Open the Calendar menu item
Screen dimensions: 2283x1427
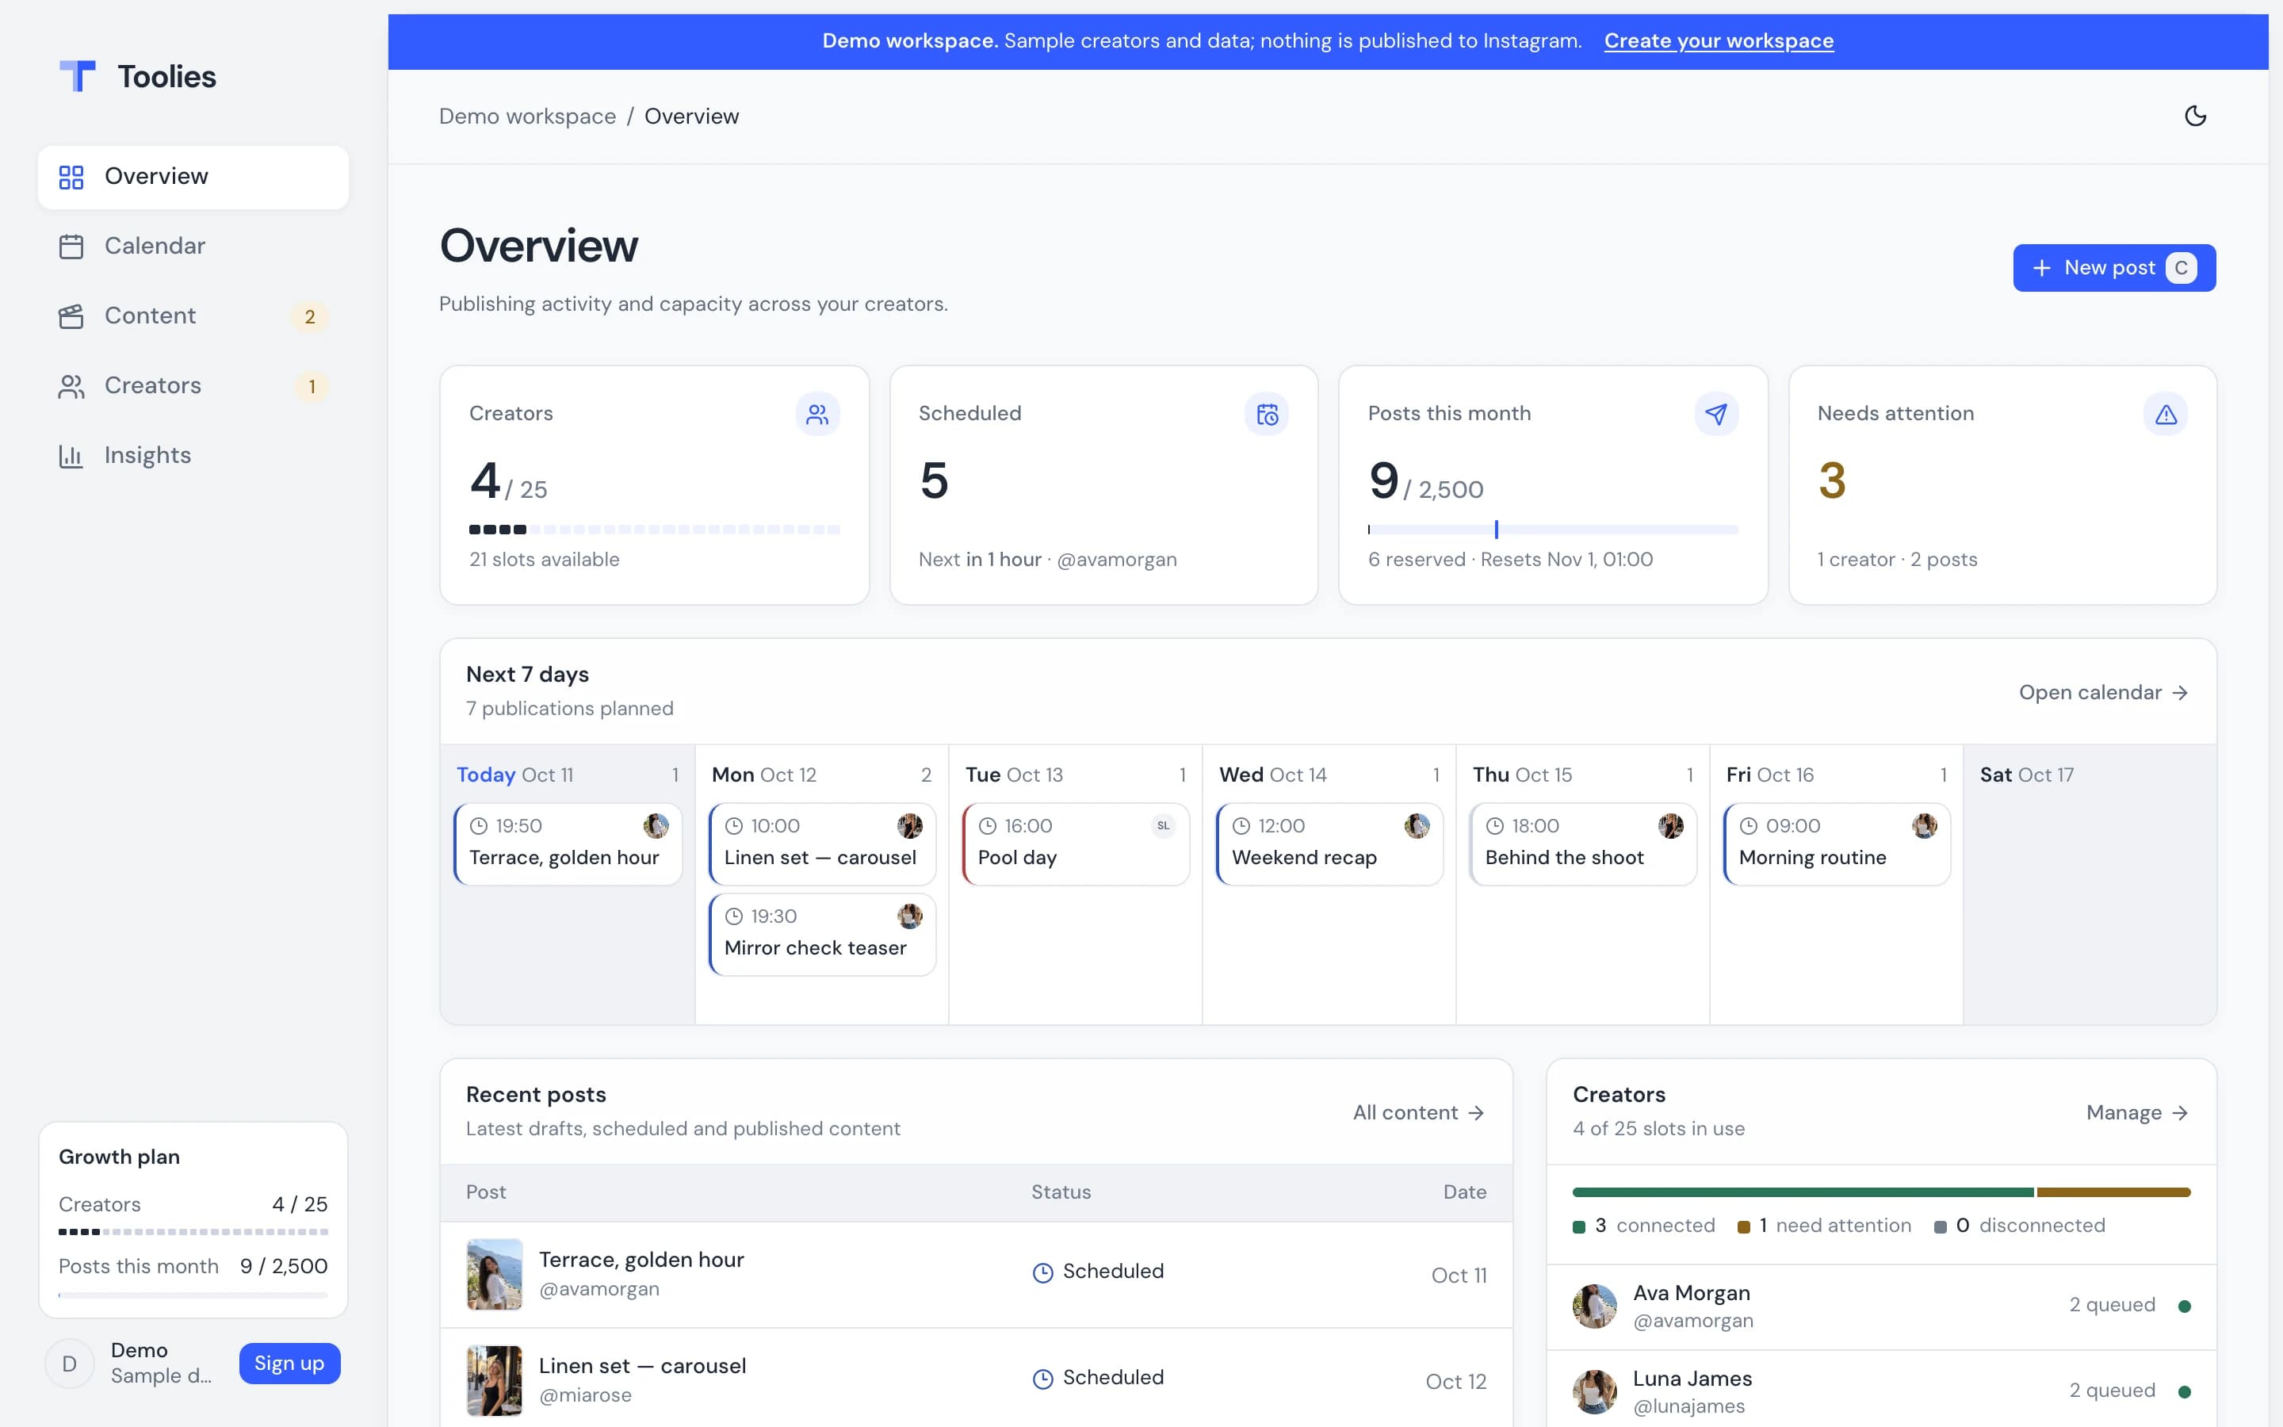coord(193,247)
